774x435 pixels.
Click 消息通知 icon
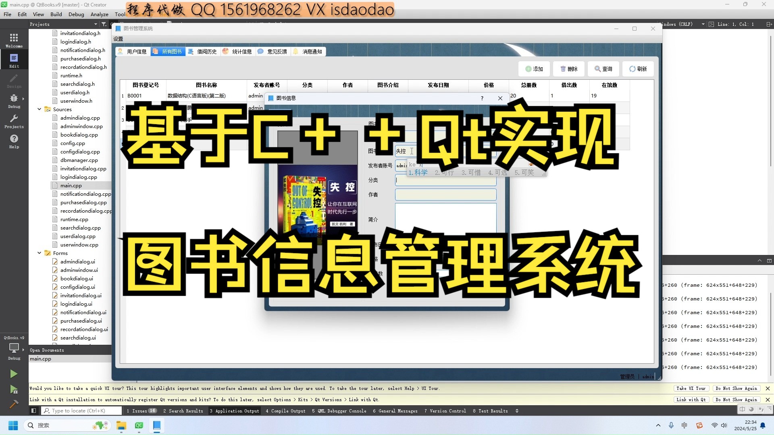pos(295,52)
